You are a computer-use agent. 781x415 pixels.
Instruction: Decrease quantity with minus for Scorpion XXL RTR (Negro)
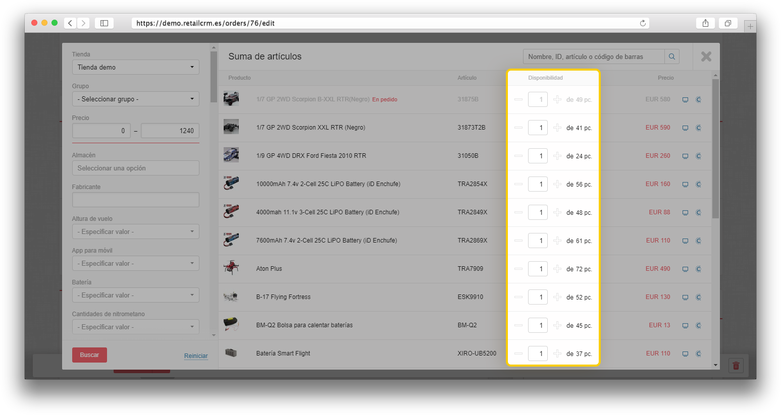518,128
